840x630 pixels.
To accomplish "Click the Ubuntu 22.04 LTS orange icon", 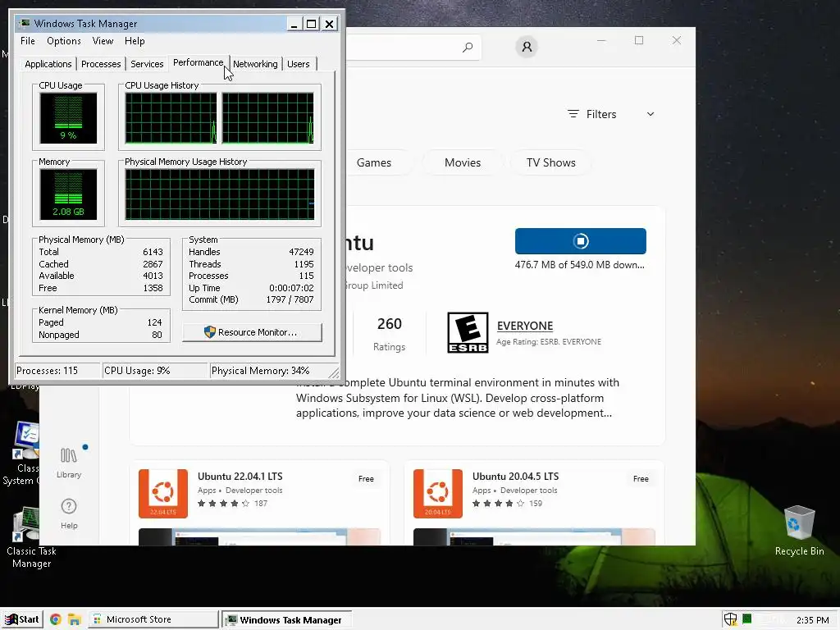I will click(163, 493).
